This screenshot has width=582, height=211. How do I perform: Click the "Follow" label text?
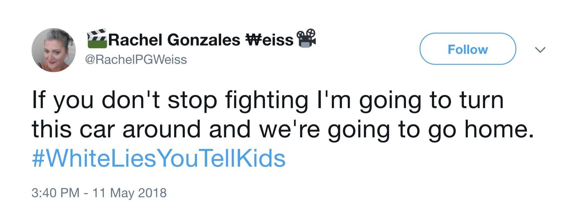(x=468, y=50)
